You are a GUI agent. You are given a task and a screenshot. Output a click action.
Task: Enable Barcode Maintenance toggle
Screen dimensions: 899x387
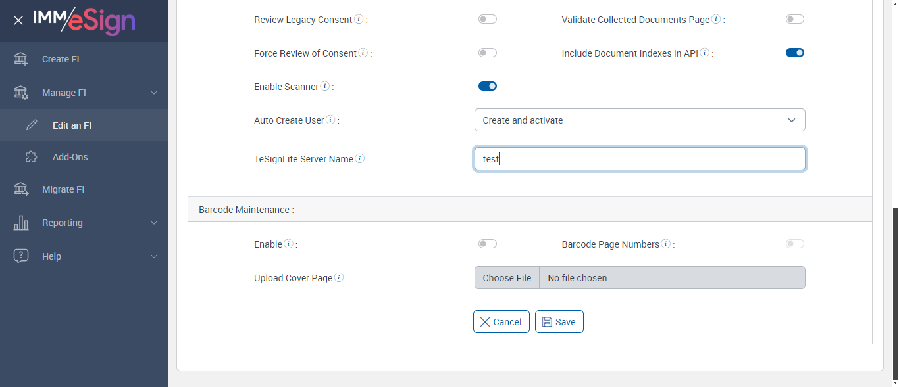click(x=488, y=244)
